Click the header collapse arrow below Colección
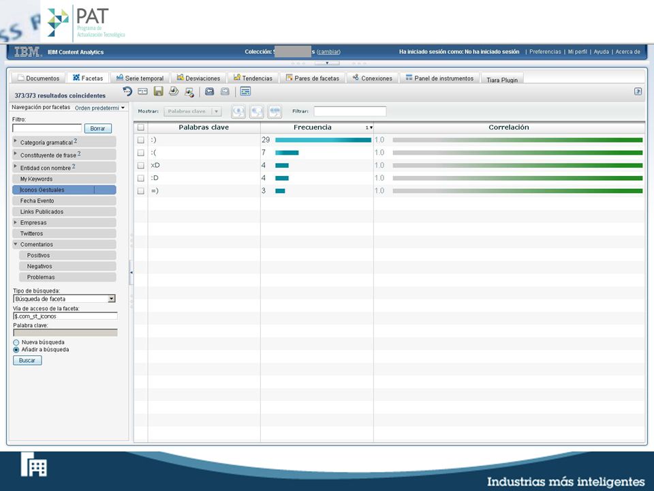 (x=327, y=63)
